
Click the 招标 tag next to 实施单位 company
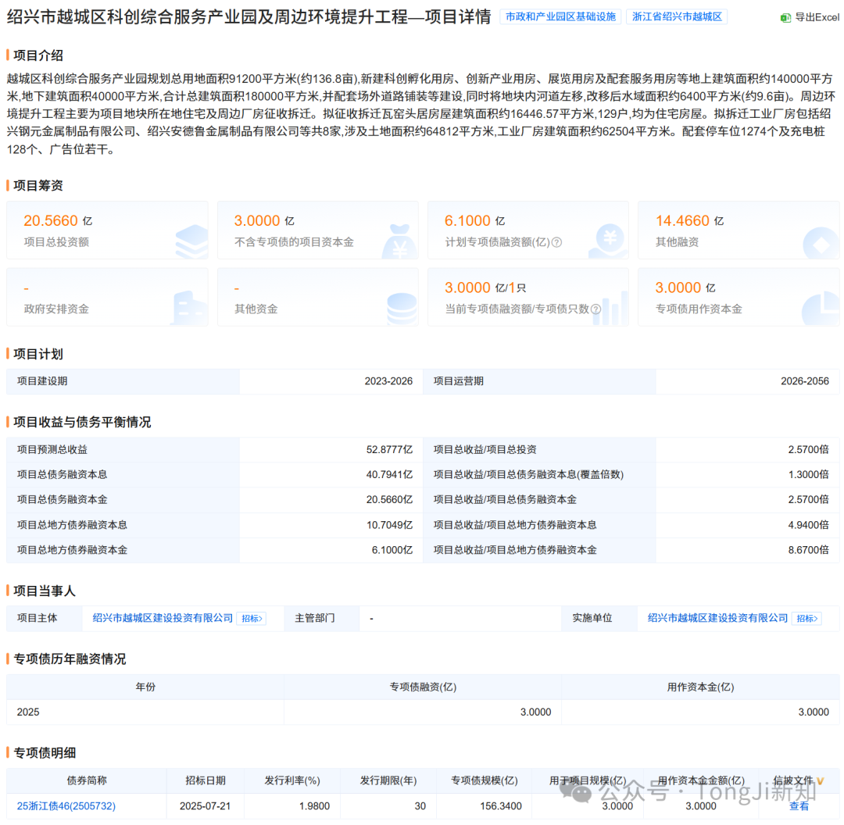tap(806, 618)
